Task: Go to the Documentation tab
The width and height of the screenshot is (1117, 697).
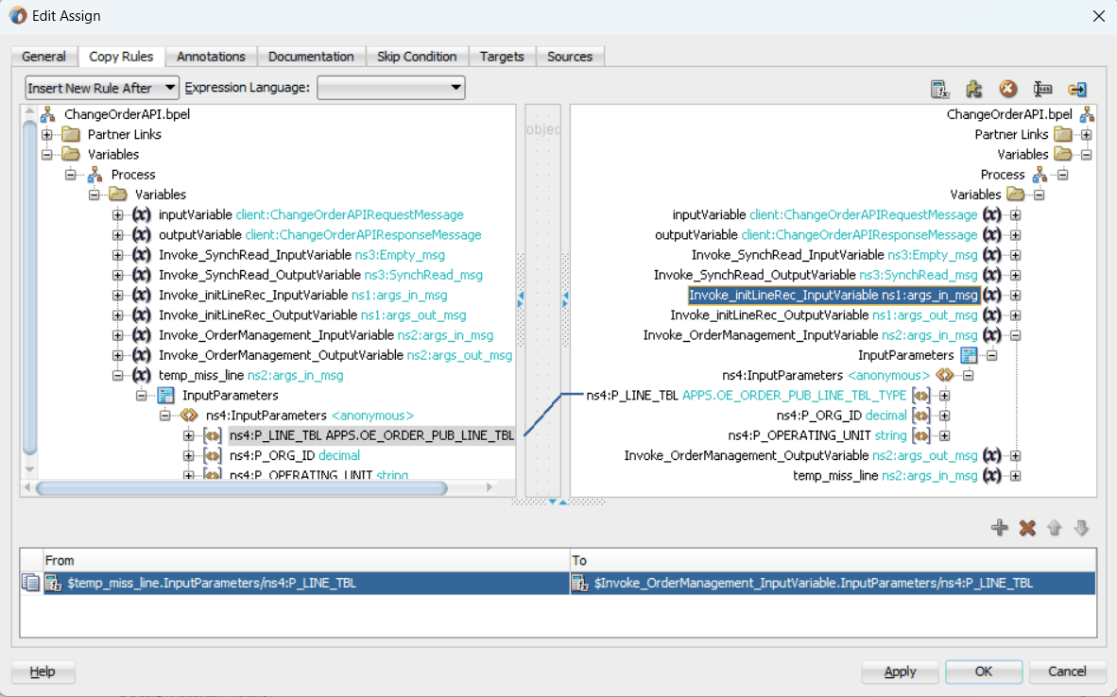Action: [311, 57]
